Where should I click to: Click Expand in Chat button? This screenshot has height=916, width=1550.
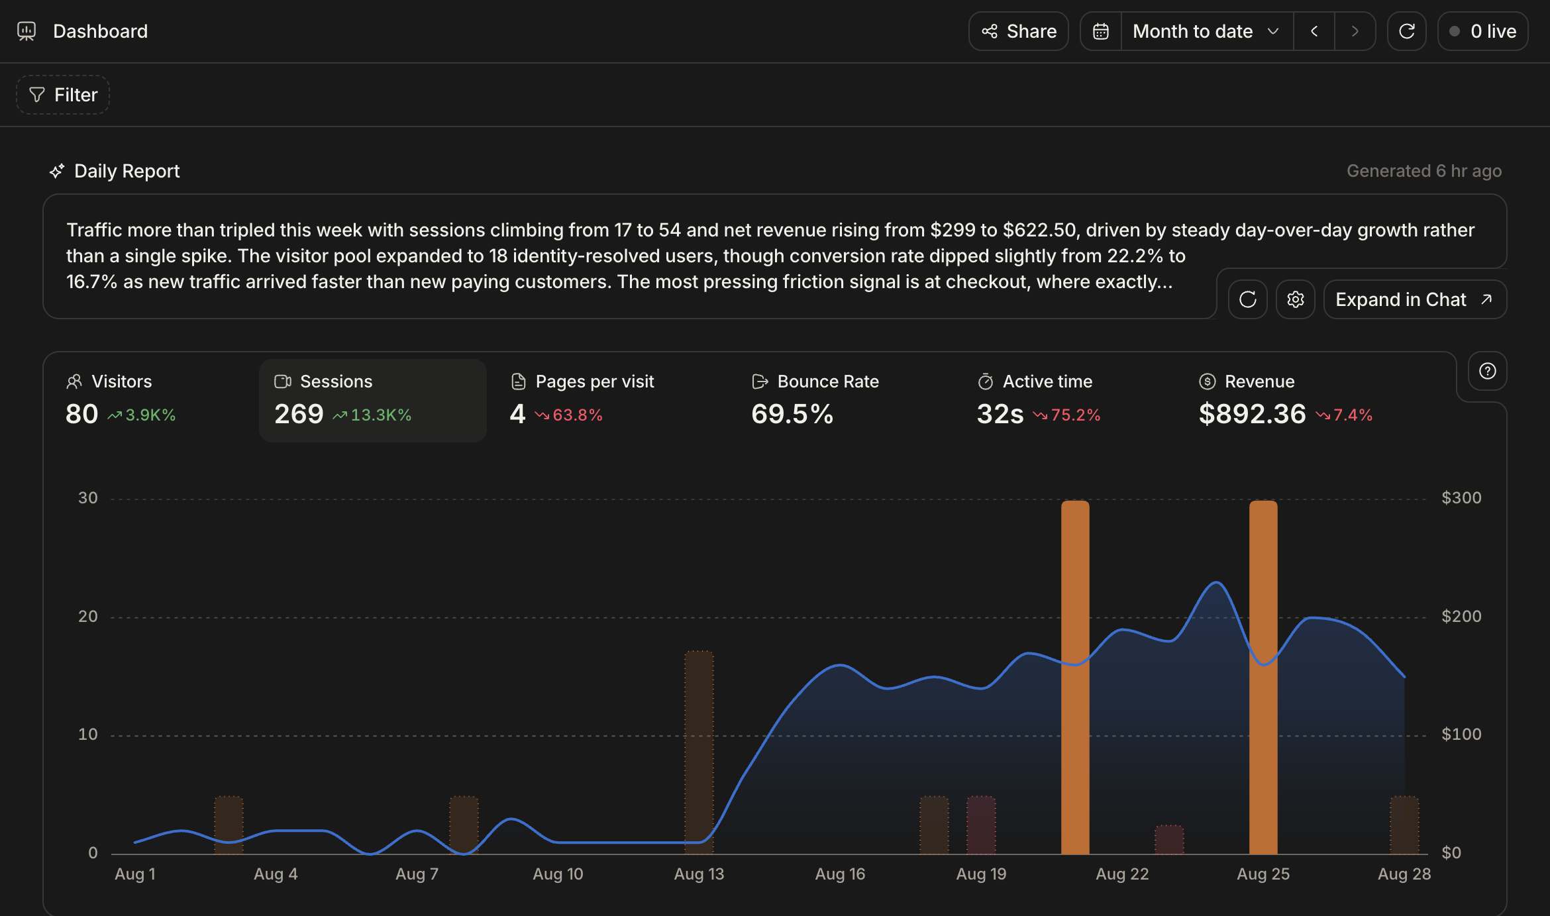(1415, 299)
